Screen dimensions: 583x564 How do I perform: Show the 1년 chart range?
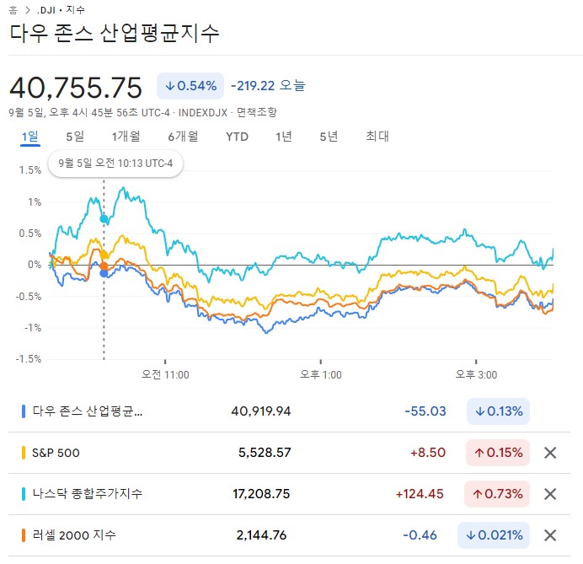pos(284,137)
